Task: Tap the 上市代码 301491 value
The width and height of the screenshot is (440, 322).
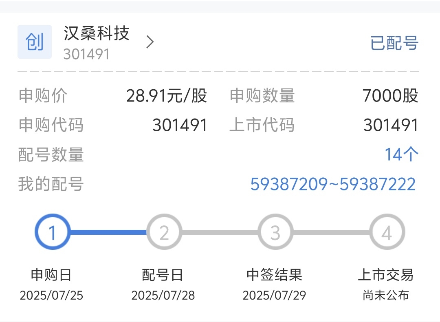Action: [391, 125]
